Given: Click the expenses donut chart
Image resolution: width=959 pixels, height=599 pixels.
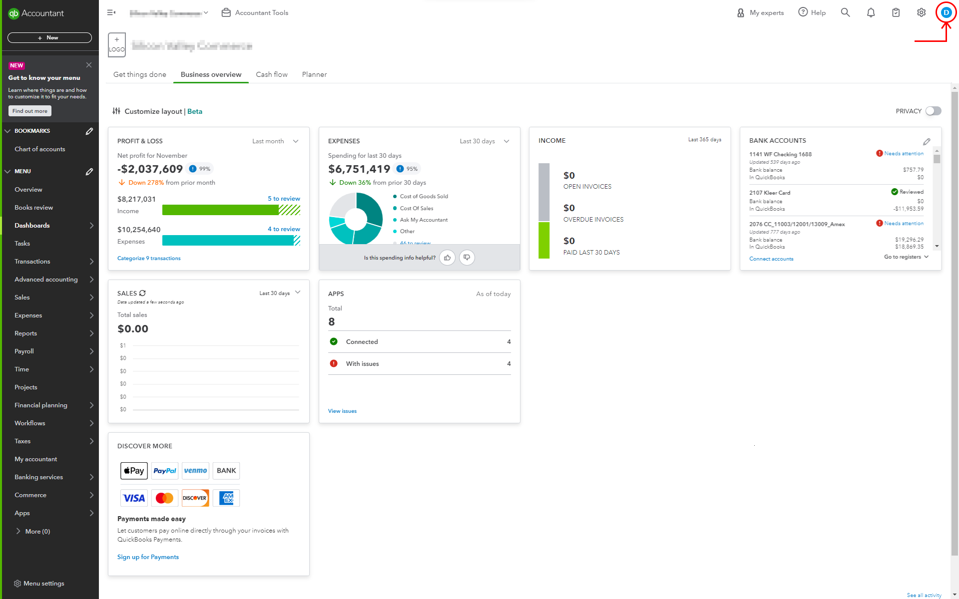Looking at the screenshot, I should (356, 219).
